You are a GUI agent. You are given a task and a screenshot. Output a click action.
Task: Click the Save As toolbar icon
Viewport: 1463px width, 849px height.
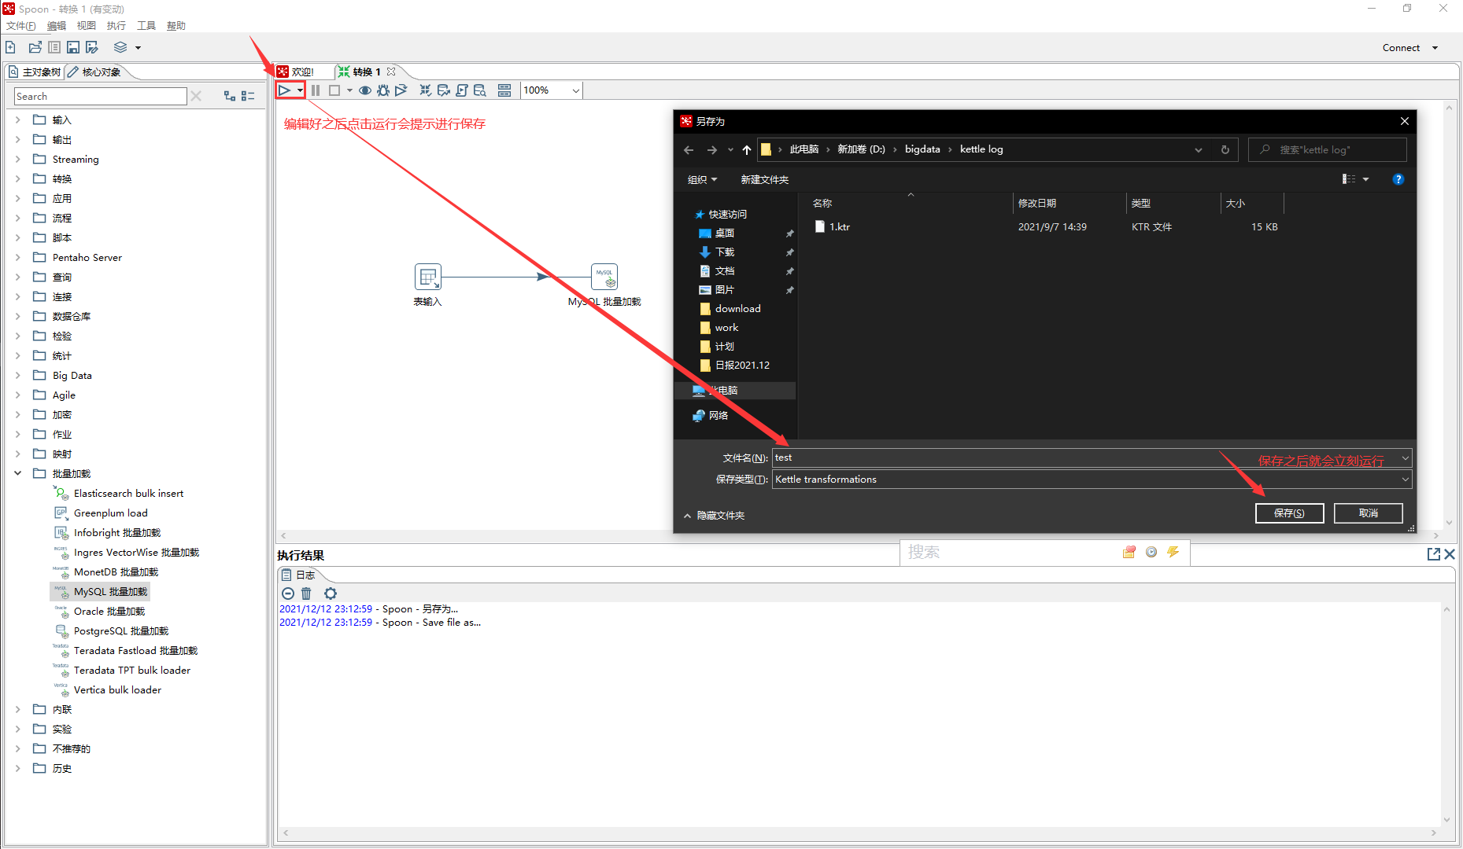pyautogui.click(x=92, y=47)
